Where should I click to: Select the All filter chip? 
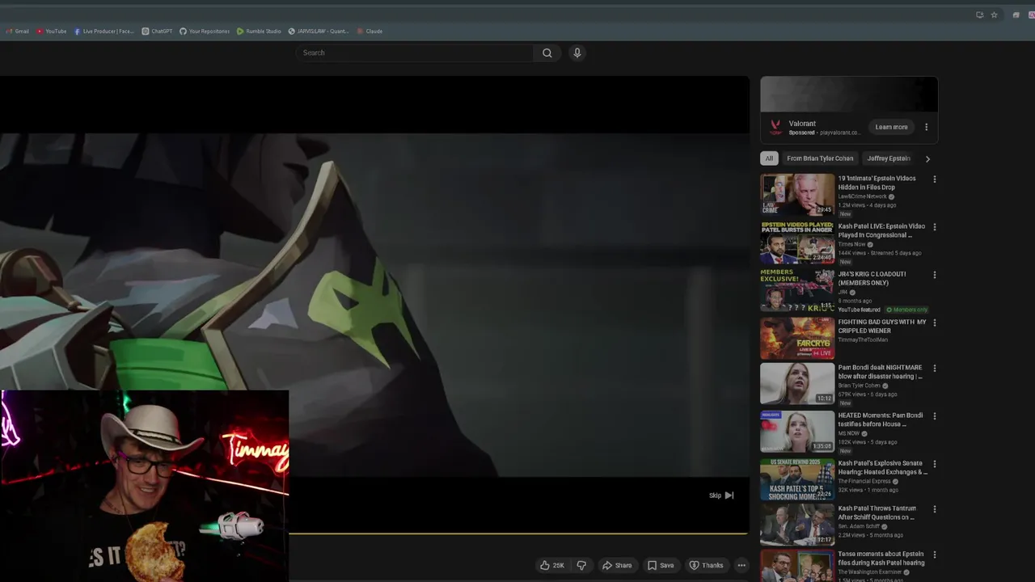pos(769,158)
